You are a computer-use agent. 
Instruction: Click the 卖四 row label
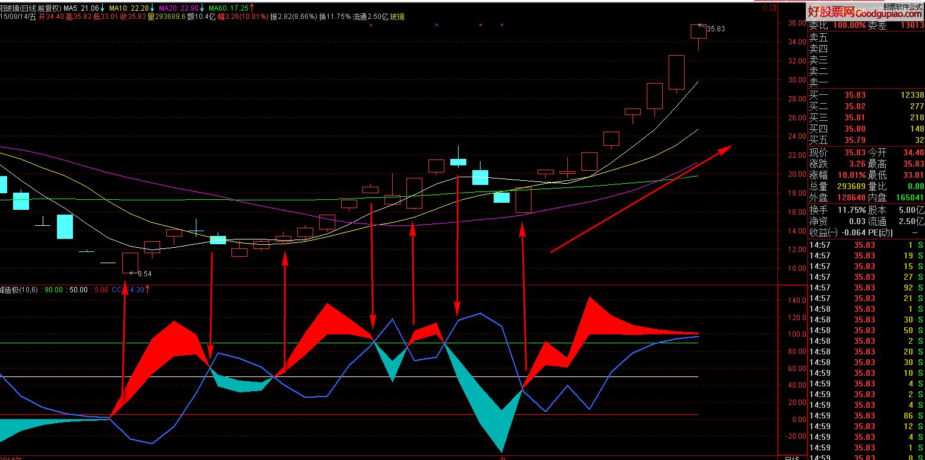pos(818,49)
